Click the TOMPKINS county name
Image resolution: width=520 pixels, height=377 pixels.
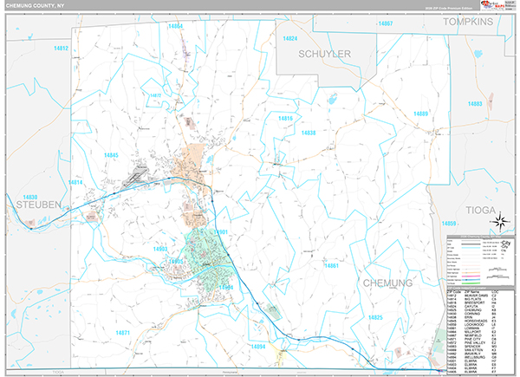coord(472,21)
